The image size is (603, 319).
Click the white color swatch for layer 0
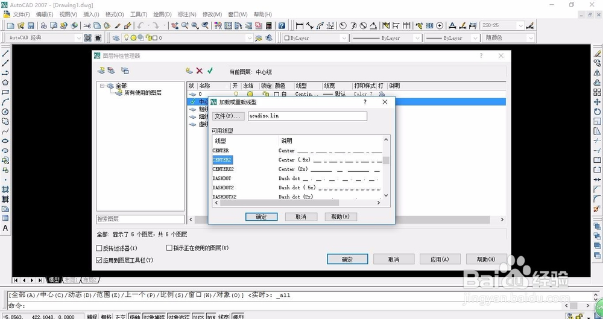(277, 94)
